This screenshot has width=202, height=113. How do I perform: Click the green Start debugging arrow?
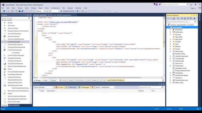[x=61, y=11]
